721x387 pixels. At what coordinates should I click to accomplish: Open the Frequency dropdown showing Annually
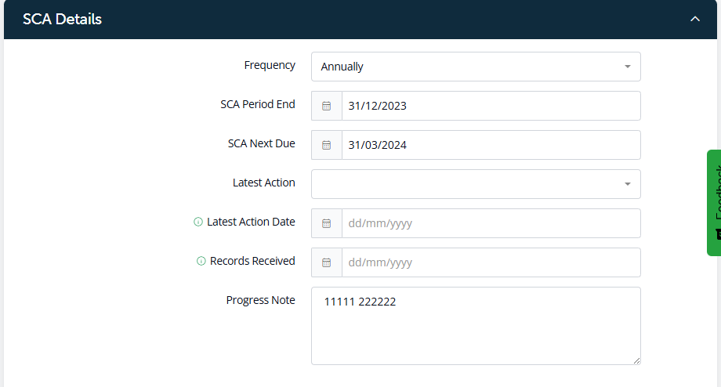[476, 67]
